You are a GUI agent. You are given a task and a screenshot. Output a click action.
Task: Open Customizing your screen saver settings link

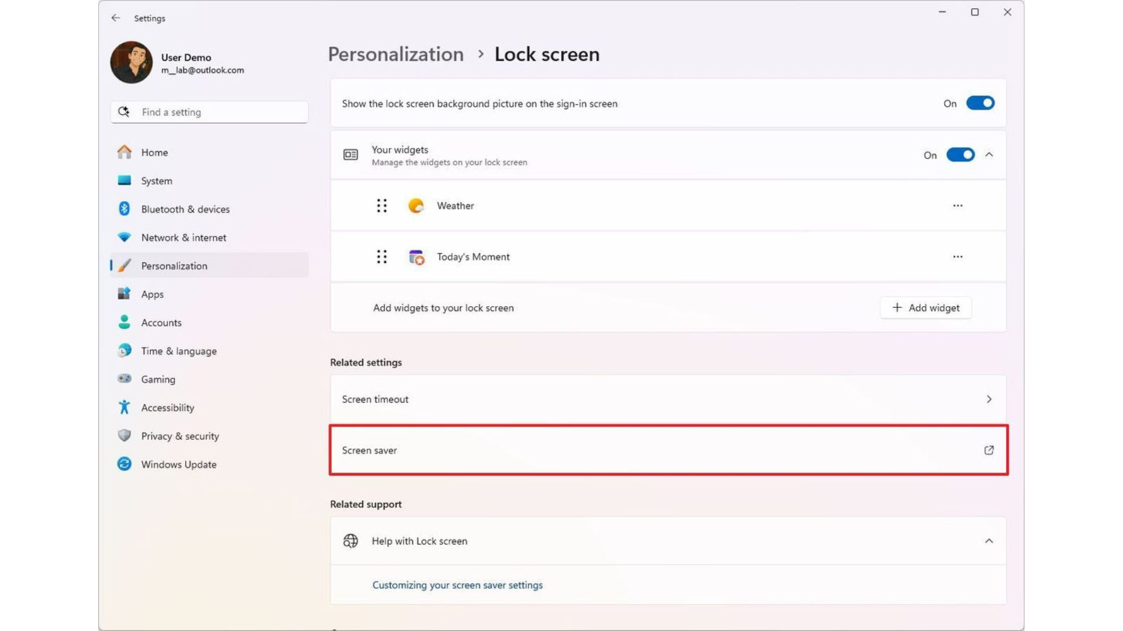click(457, 585)
